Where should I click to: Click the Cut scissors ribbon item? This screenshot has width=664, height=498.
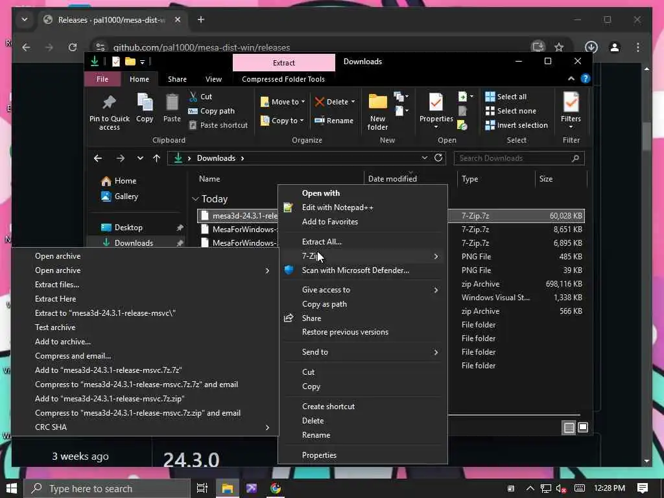point(200,97)
